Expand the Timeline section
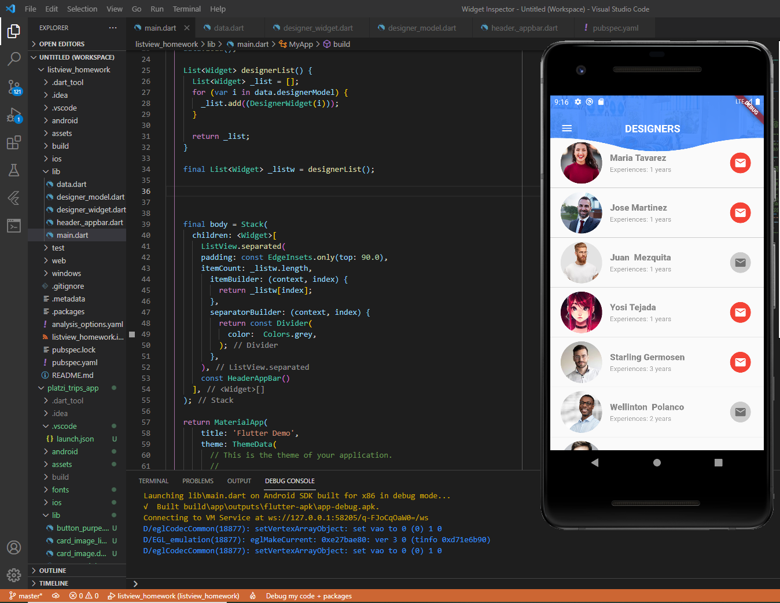Image resolution: width=780 pixels, height=603 pixels. [x=77, y=583]
